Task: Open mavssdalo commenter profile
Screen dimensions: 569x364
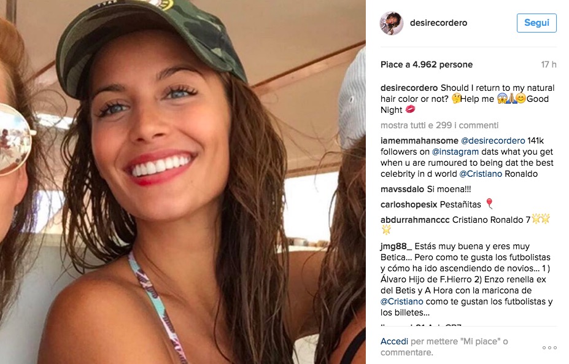Action: tap(402, 189)
